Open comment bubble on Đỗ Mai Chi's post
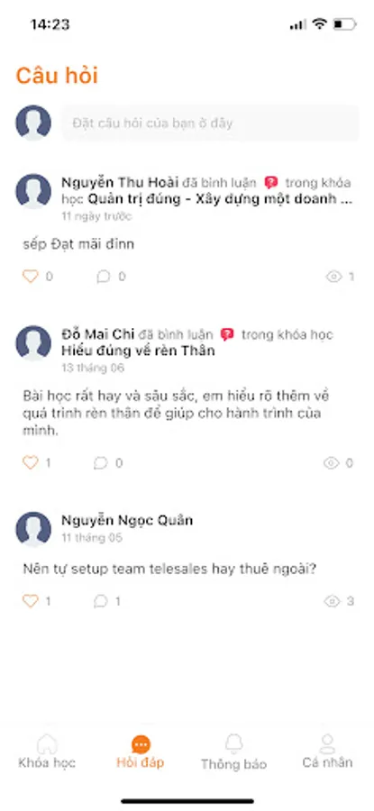 pyautogui.click(x=101, y=462)
